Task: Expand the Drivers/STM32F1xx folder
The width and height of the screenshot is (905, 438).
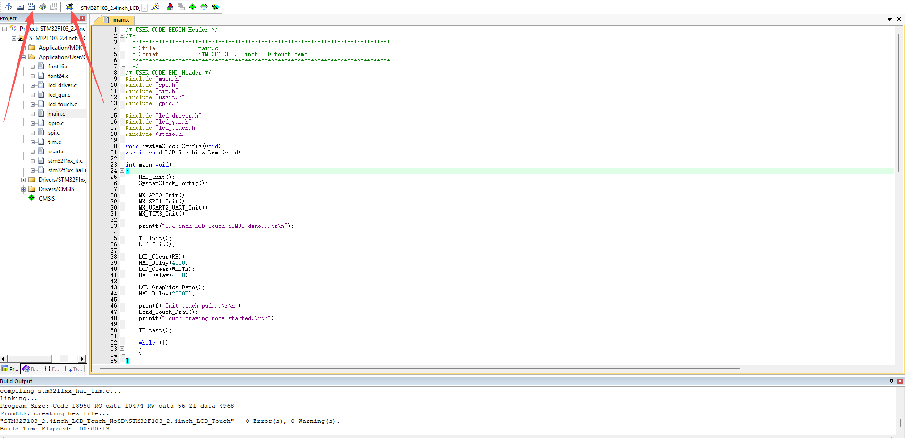Action: click(x=23, y=180)
